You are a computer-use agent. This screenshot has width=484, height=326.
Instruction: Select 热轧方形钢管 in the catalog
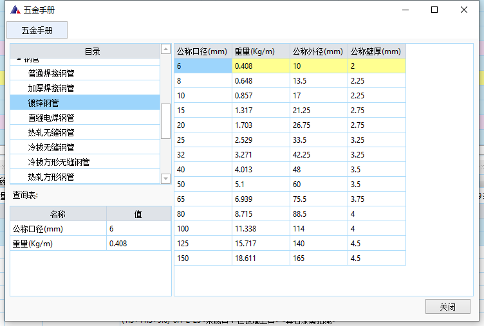coord(85,177)
